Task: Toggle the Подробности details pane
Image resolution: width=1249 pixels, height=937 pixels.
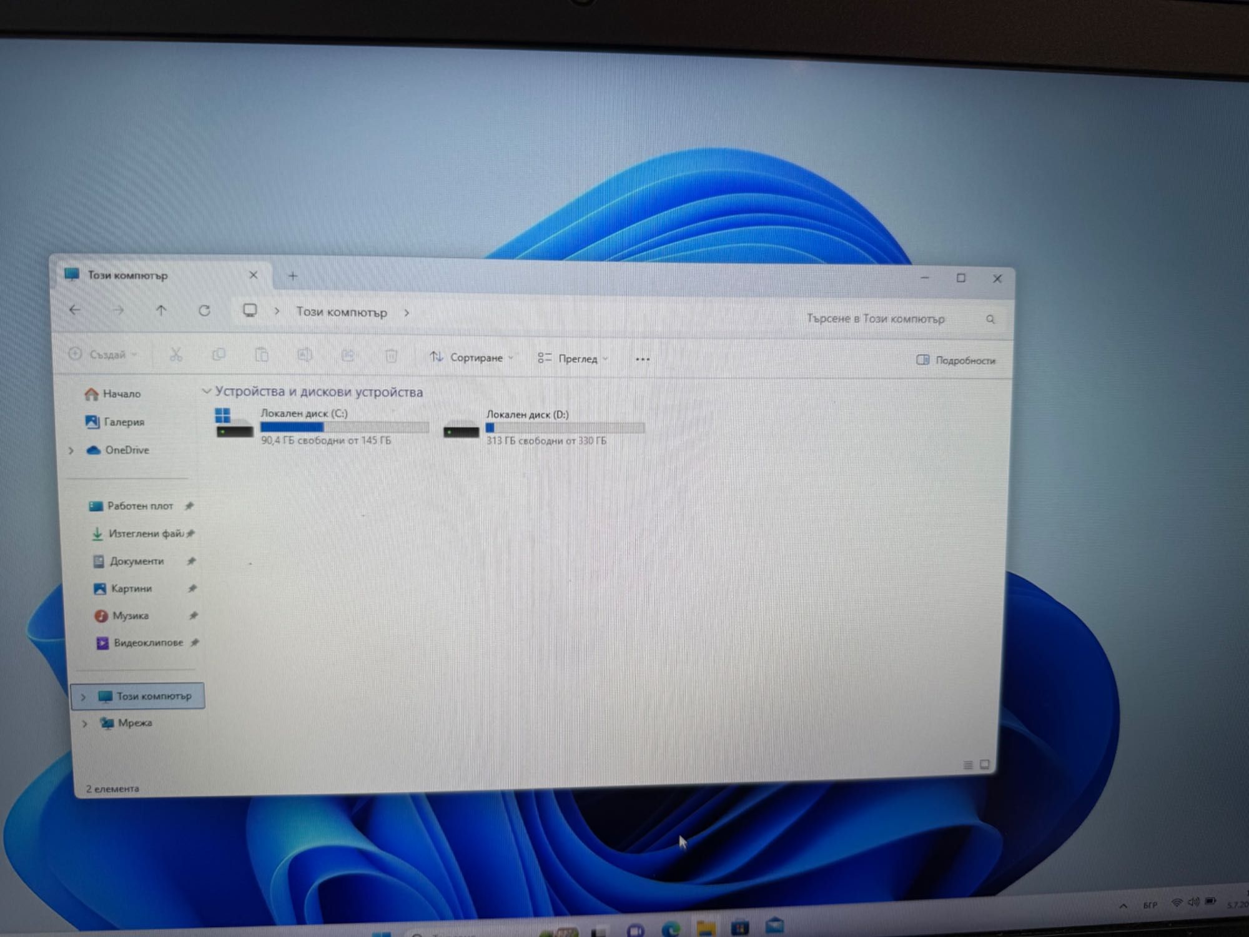Action: [x=955, y=360]
